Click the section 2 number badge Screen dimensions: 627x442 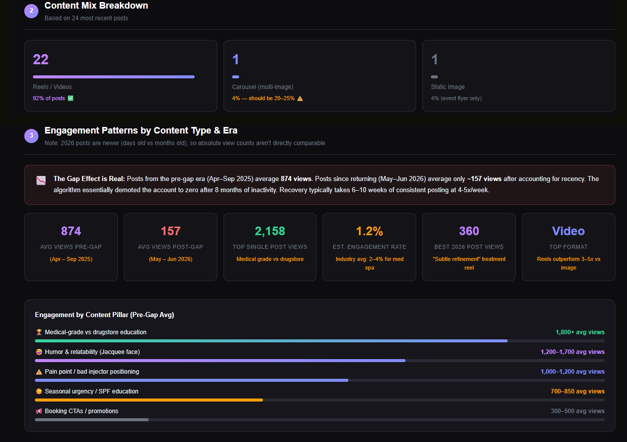31,11
